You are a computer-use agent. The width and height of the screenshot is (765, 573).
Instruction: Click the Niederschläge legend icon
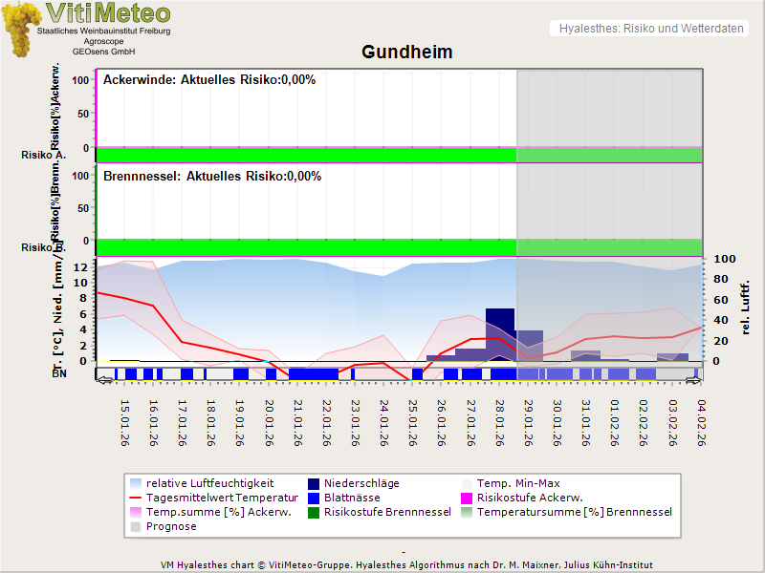tap(315, 484)
